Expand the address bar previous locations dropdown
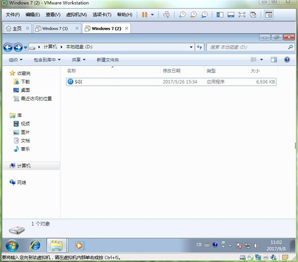The width and height of the screenshot is (298, 262). tap(191, 47)
